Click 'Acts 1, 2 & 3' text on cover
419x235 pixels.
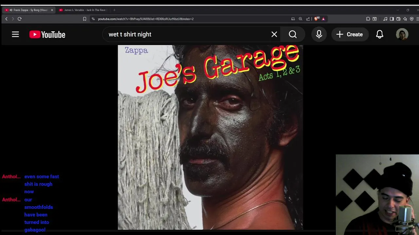[x=279, y=74]
